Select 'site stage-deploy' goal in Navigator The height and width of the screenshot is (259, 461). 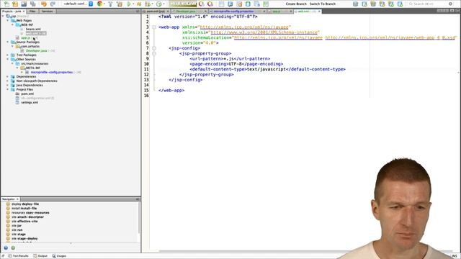(24, 238)
